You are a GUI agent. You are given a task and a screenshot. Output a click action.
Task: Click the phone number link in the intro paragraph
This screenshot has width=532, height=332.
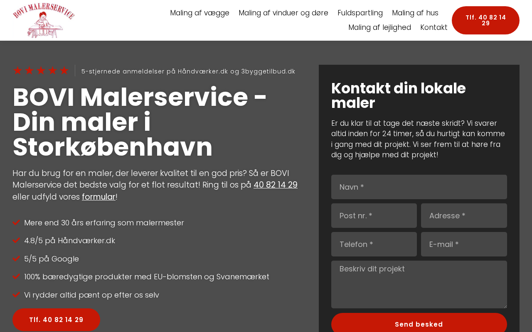click(x=276, y=185)
